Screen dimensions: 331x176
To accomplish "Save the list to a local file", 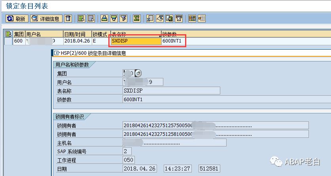I will [x=169, y=19].
